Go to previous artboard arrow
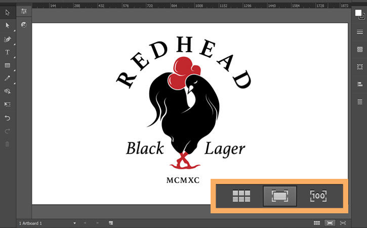Image resolution: width=367 pixels, height=228 pixels. point(85,223)
